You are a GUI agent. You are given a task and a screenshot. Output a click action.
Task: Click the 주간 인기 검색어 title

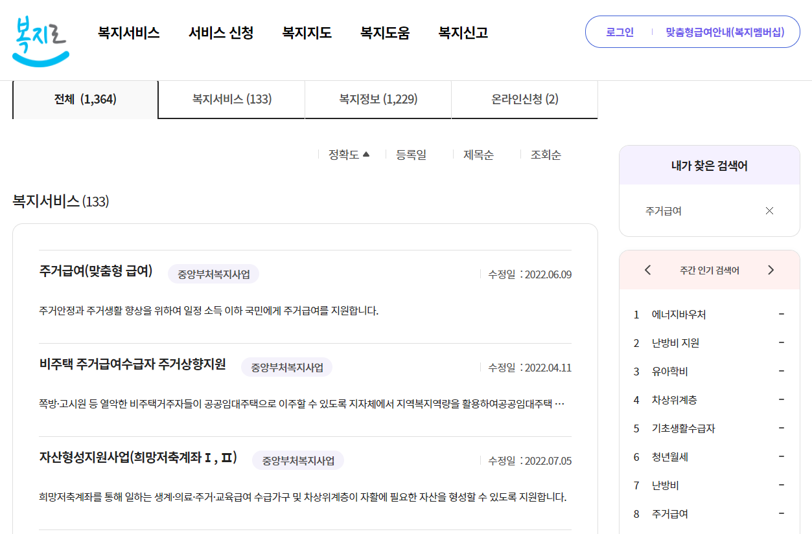point(709,271)
